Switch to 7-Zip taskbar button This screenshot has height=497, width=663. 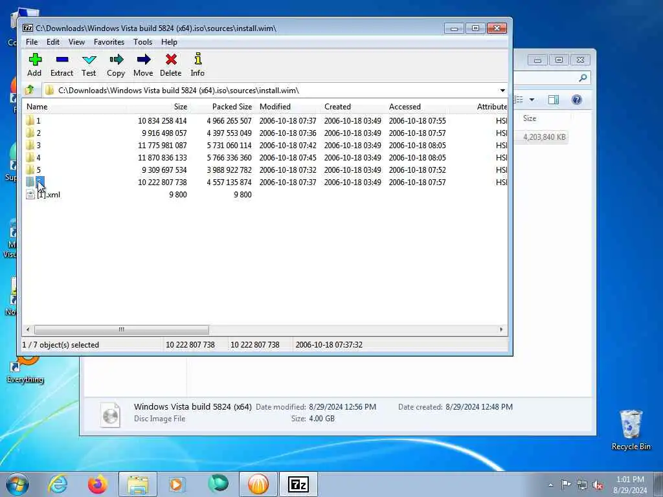(298, 484)
